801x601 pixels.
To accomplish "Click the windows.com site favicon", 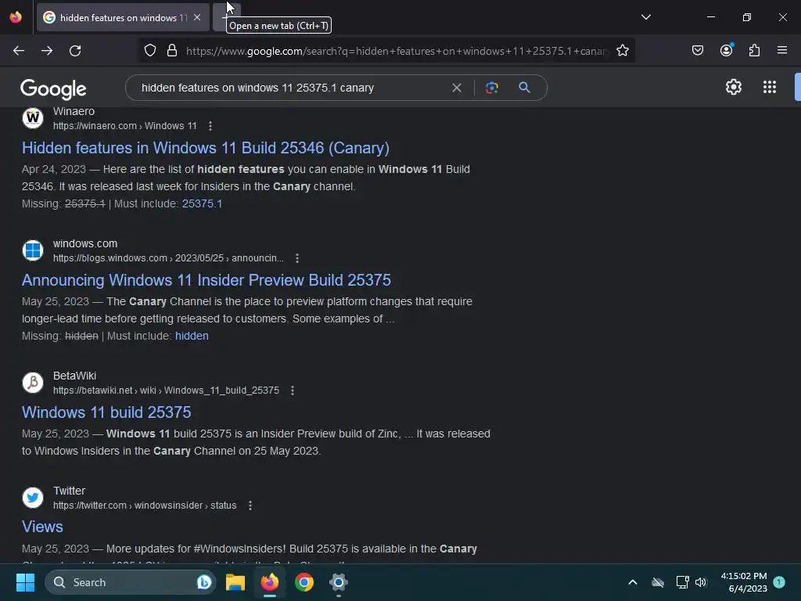I will pos(33,250).
